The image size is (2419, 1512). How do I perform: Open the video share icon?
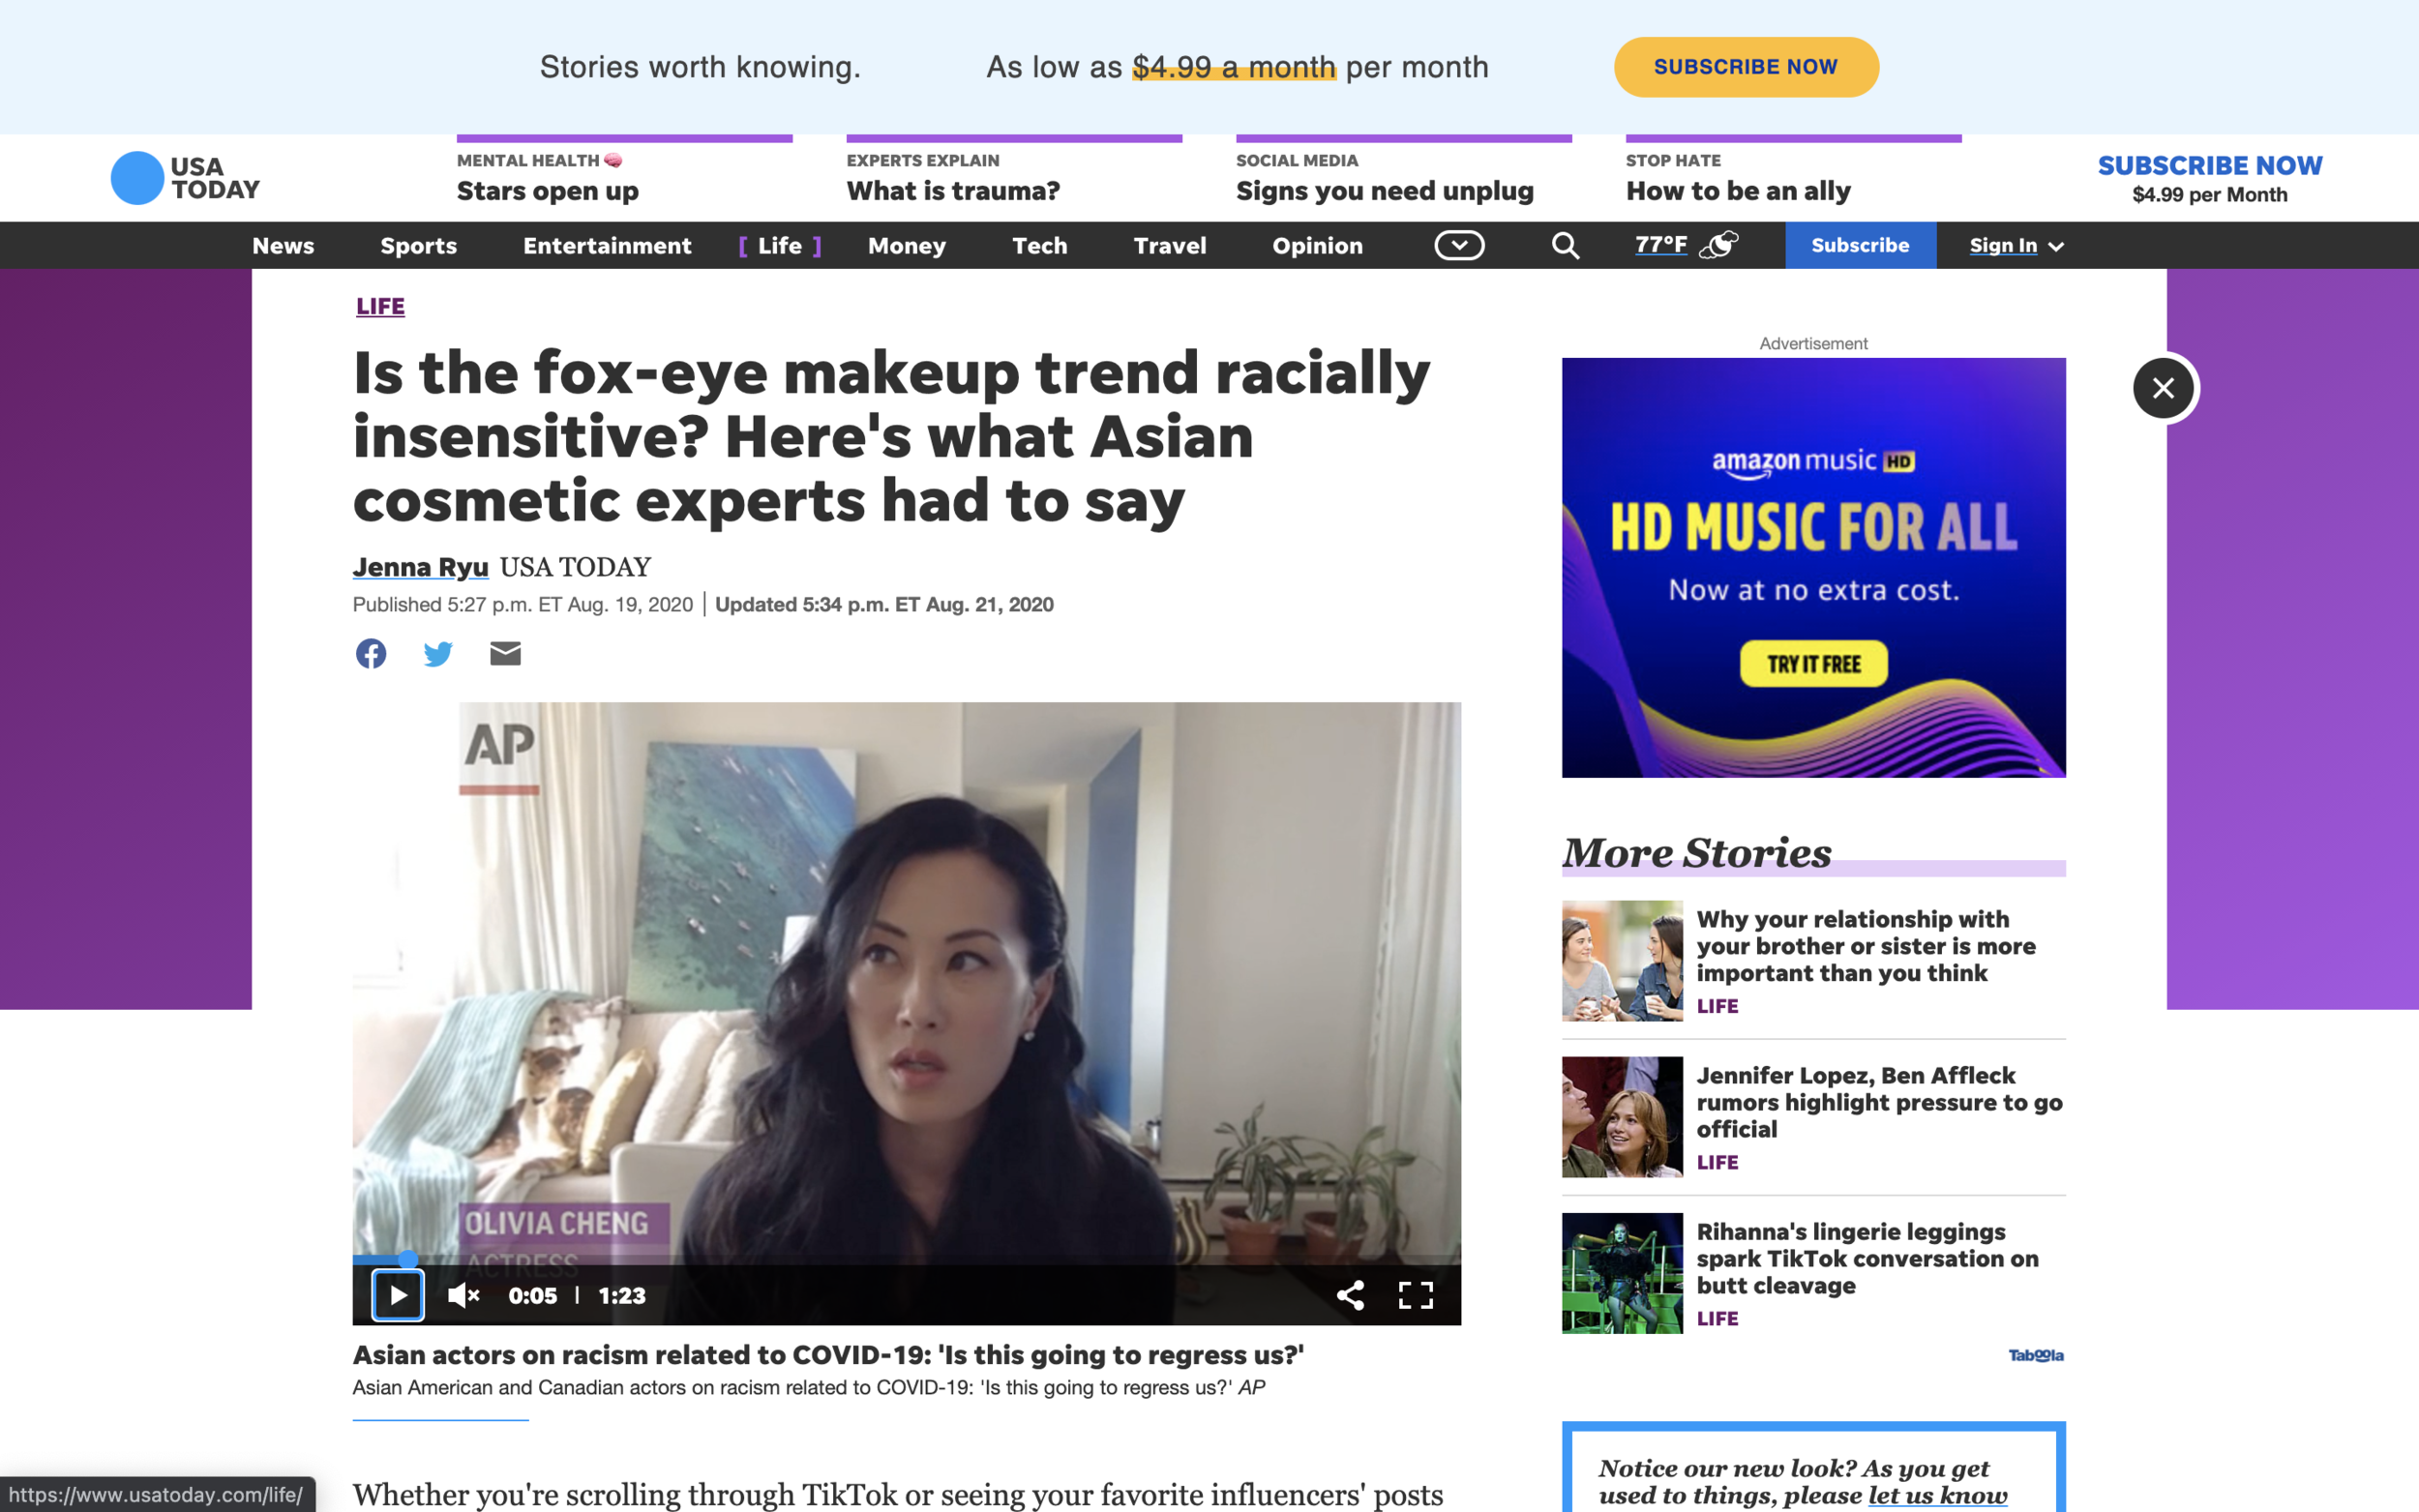[1350, 1295]
